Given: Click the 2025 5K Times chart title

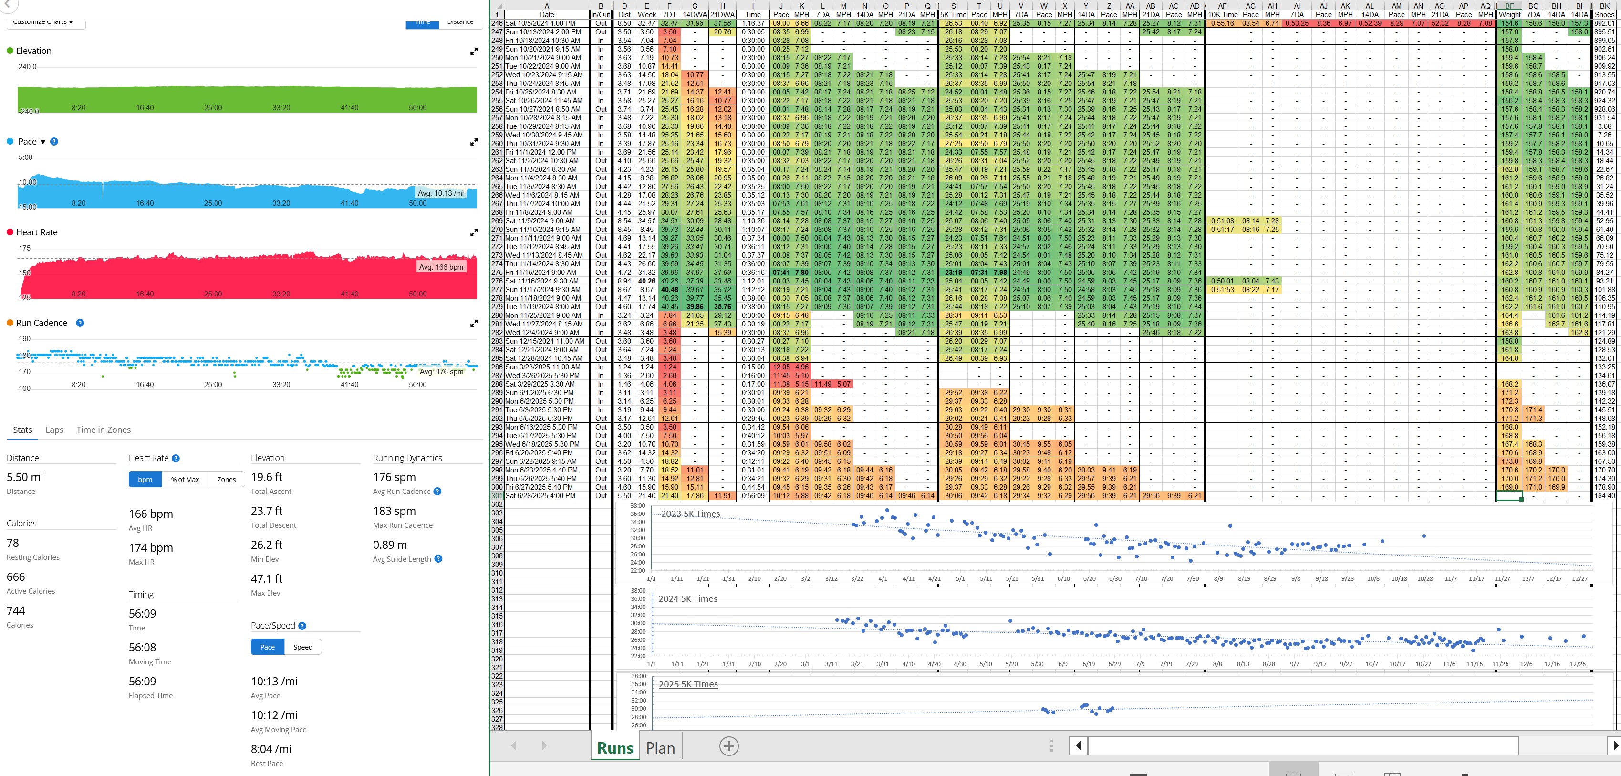Looking at the screenshot, I should coord(688,684).
